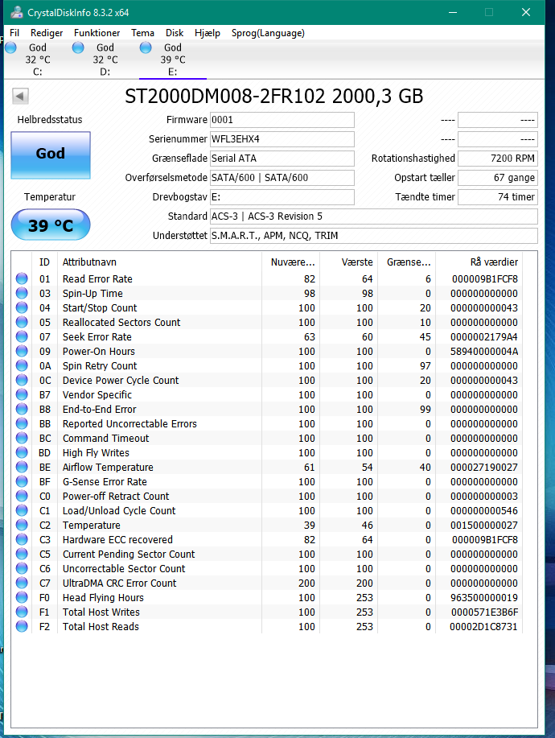The height and width of the screenshot is (738, 555).
Task: Select the E: drive tab
Action: pos(173,60)
